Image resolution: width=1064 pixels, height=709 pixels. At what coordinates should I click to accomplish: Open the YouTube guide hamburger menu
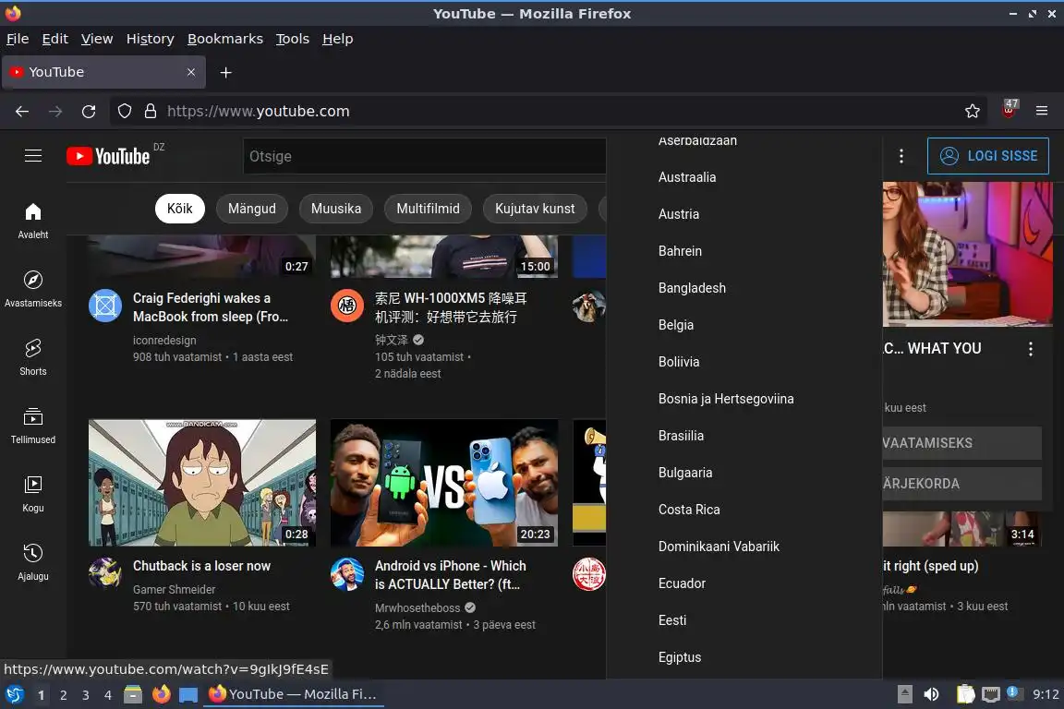[x=33, y=156]
